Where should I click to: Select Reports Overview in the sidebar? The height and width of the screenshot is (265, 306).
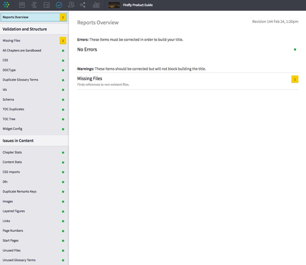16,17
